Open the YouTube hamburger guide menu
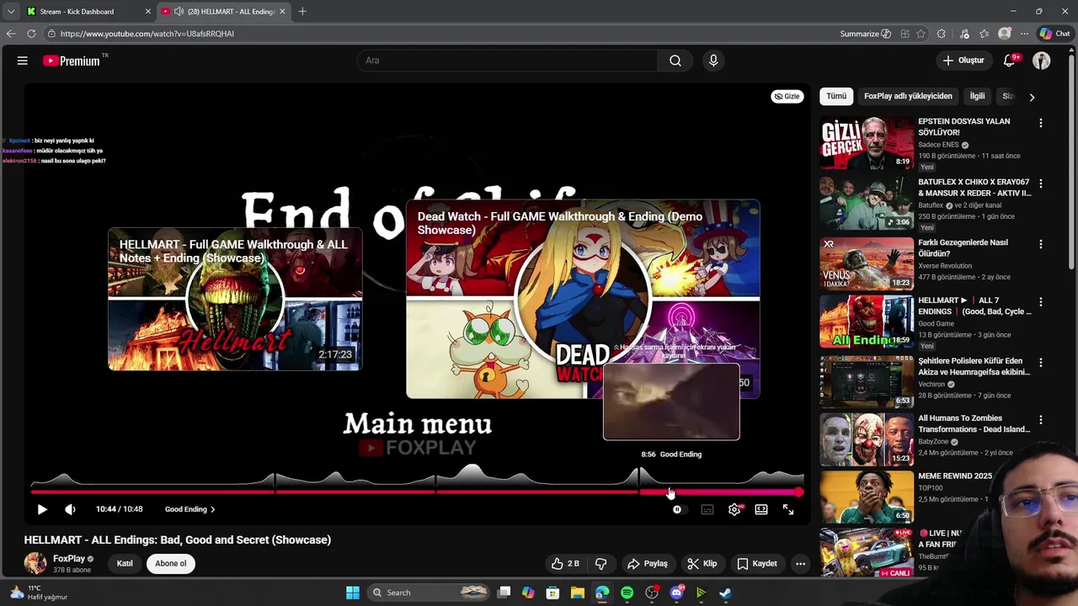Viewport: 1078px width, 606px height. (23, 61)
